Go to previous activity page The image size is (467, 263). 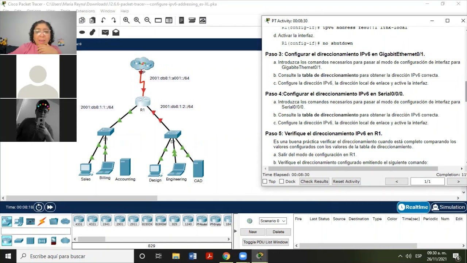pyautogui.click(x=397, y=181)
